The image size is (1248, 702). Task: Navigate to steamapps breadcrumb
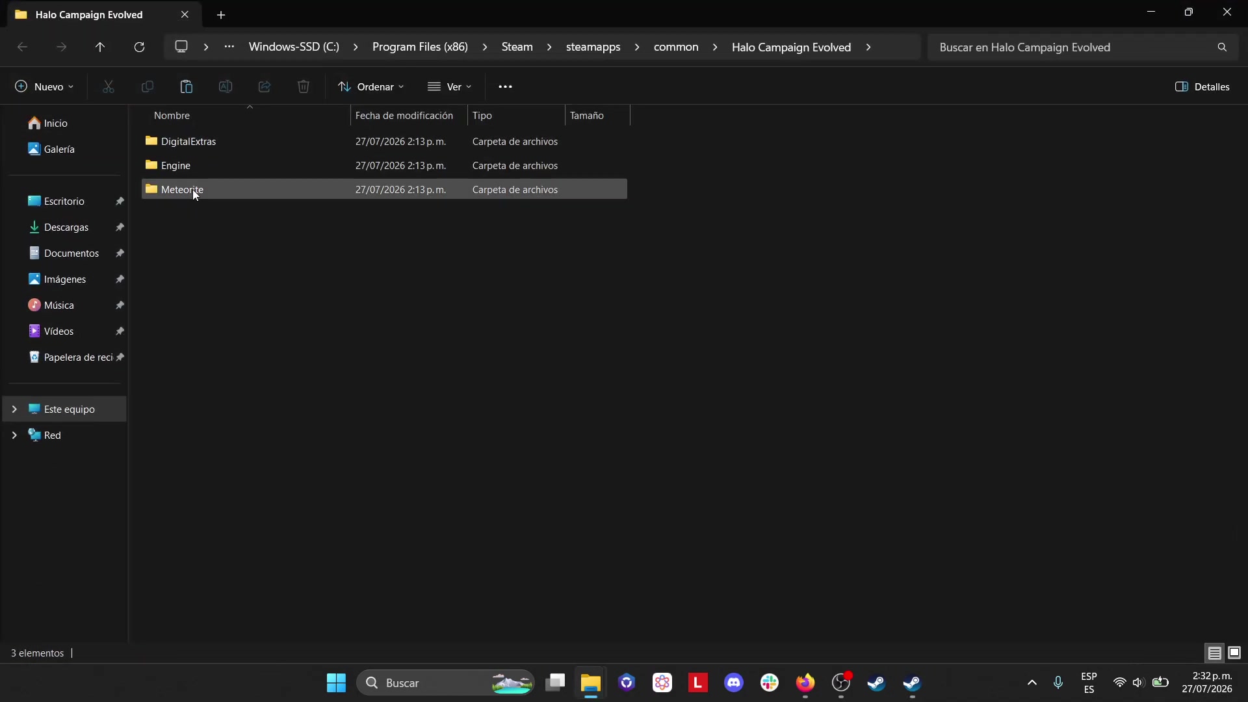click(593, 47)
